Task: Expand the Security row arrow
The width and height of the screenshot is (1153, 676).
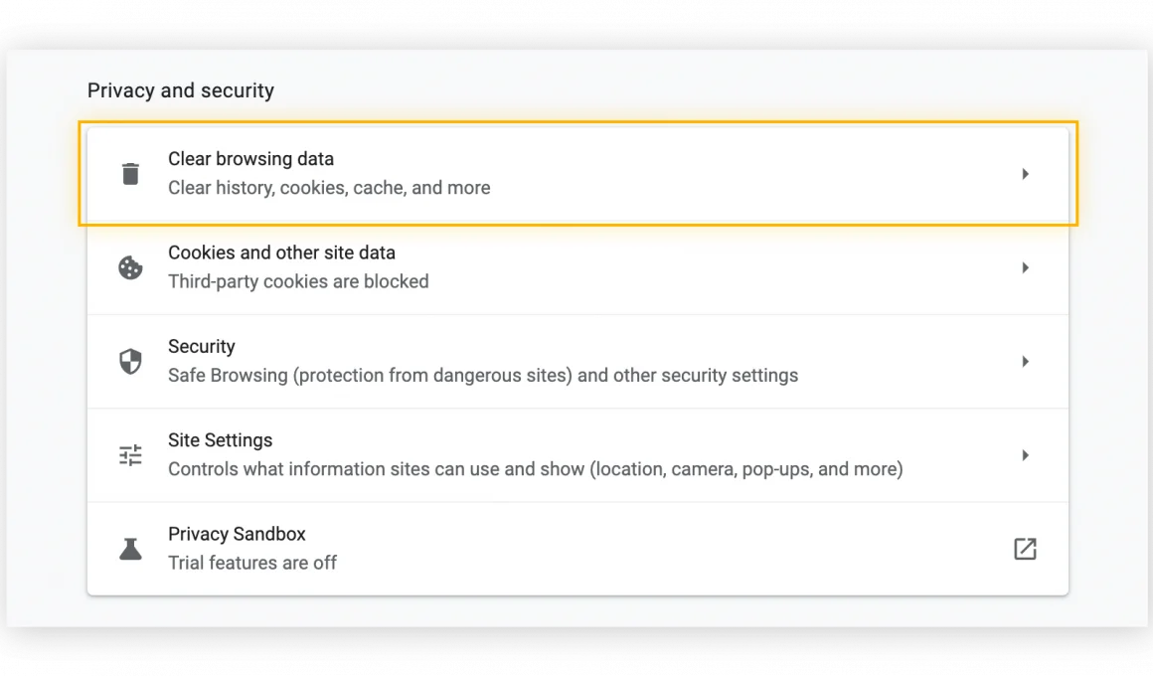Action: tap(1025, 362)
